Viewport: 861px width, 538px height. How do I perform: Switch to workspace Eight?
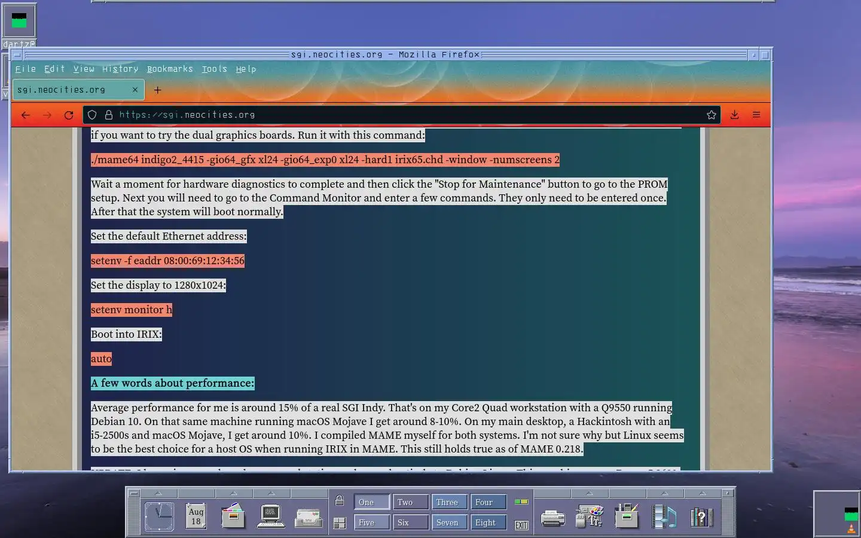click(x=488, y=522)
